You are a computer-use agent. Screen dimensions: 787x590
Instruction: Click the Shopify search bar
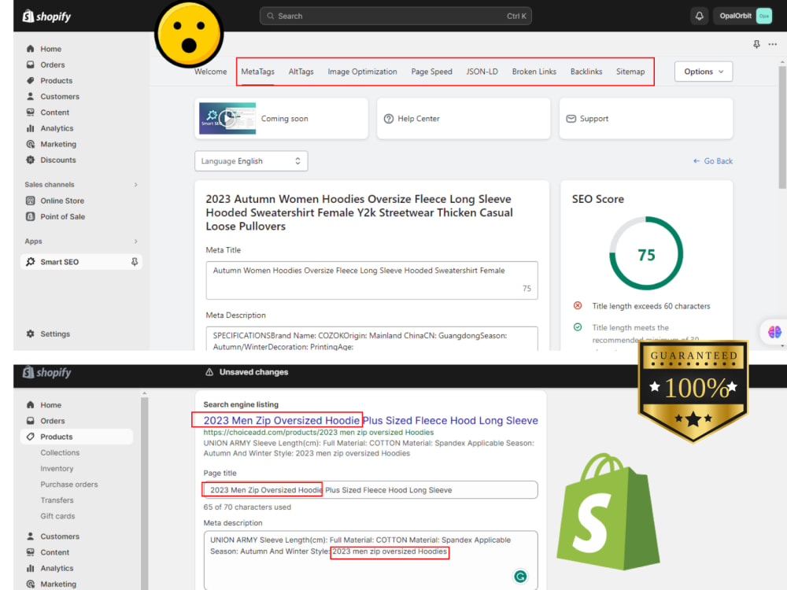[396, 16]
